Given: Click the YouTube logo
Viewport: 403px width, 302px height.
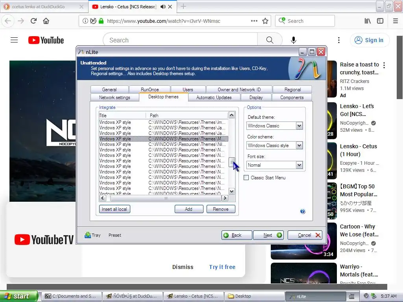Looking at the screenshot, I should click(x=46, y=40).
